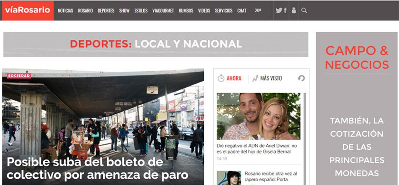Open the rapero Porta article thumbnail
This screenshot has height=185, width=399.
tap(229, 178)
